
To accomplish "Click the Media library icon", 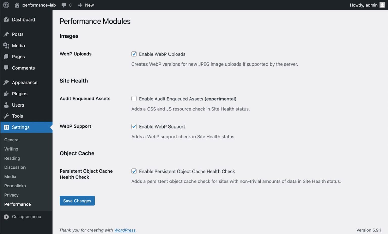I will (6, 46).
